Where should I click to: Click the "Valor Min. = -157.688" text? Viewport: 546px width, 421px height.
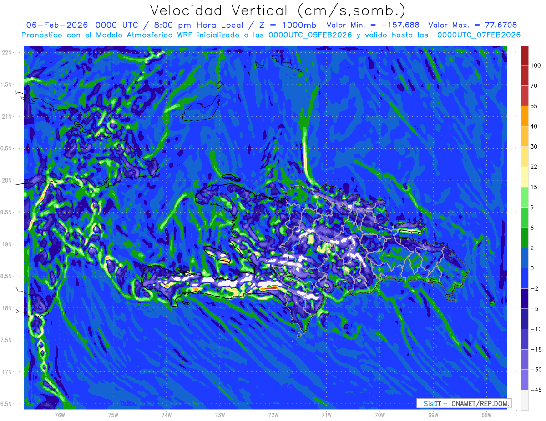373,25
